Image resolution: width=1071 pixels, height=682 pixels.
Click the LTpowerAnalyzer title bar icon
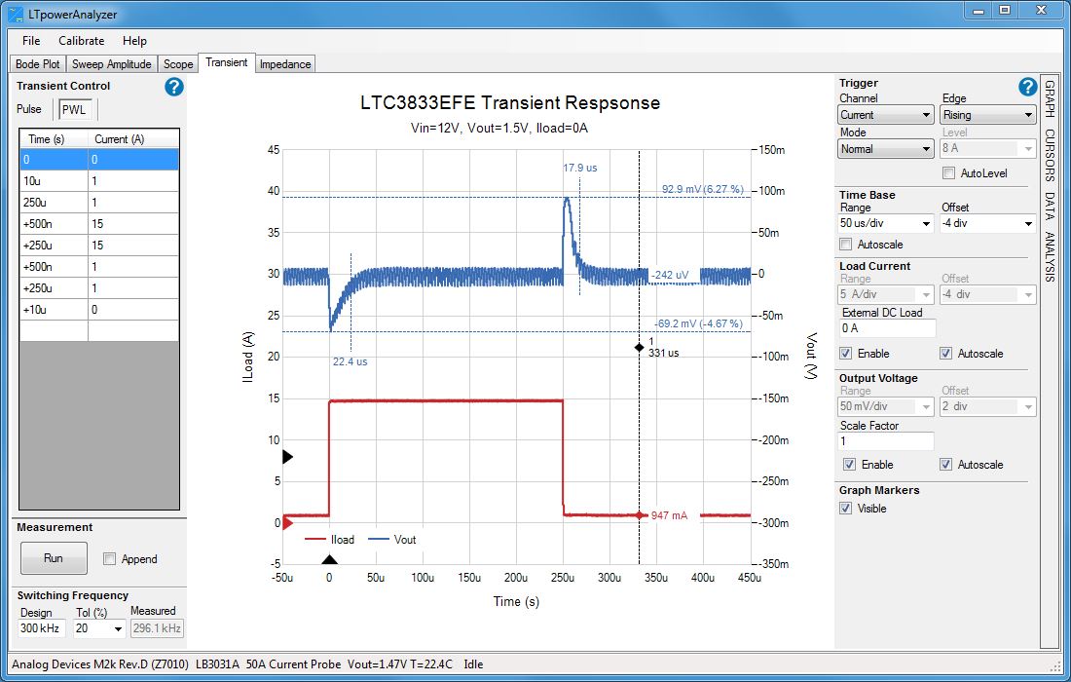click(x=14, y=14)
